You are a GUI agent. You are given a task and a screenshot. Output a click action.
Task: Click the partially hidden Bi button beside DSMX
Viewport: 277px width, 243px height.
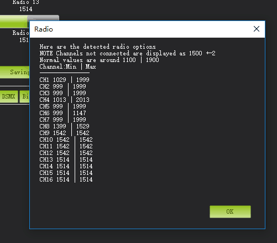[25, 96]
